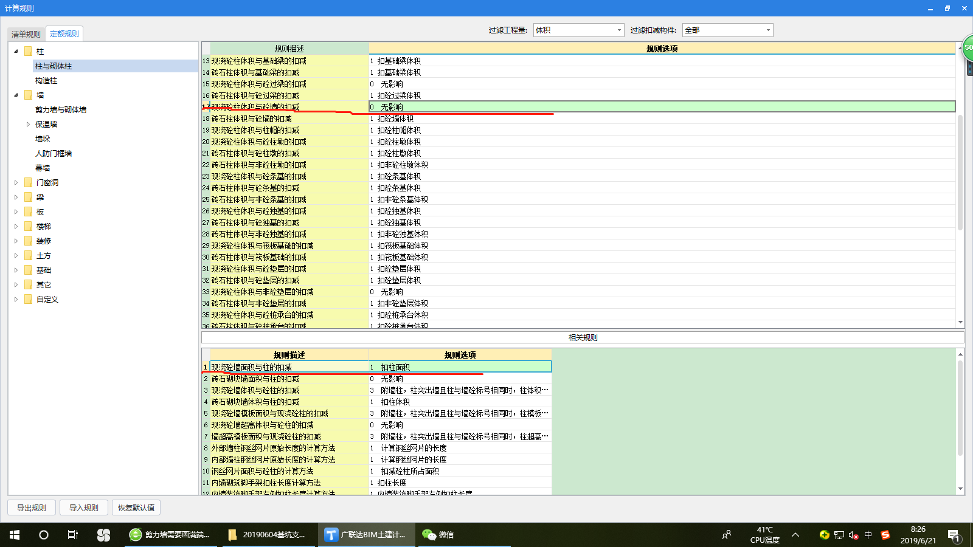The image size is (973, 547).
Task: Open Task View on the taskbar
Action: coord(73,535)
